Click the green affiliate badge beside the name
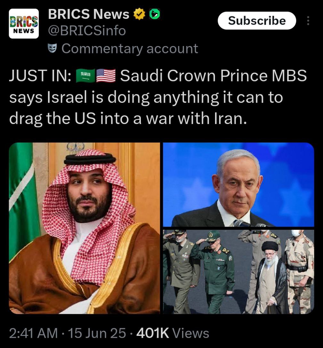 coord(155,14)
